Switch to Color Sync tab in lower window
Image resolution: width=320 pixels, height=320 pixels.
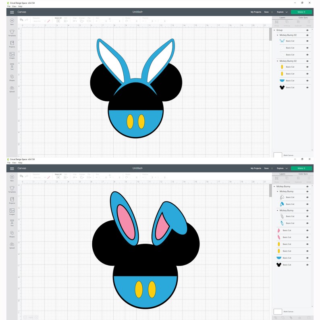(x=303, y=174)
